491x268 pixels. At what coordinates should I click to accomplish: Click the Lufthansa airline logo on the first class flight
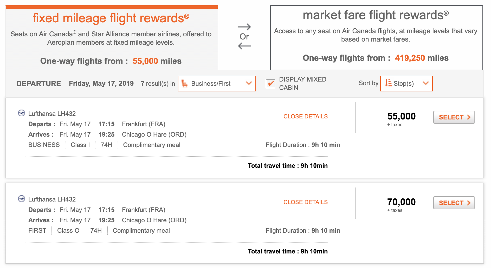pyautogui.click(x=22, y=199)
